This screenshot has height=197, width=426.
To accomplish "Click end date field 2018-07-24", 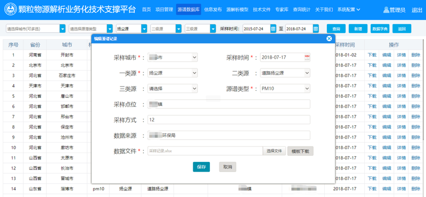I will click(x=299, y=29).
